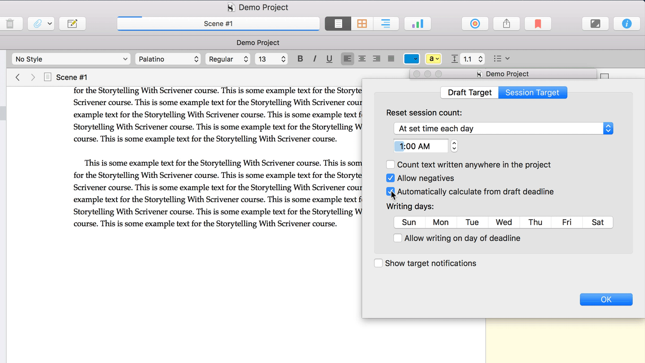Open the reset session count dropdown
Screen dimensions: 645x363
coord(503,128)
